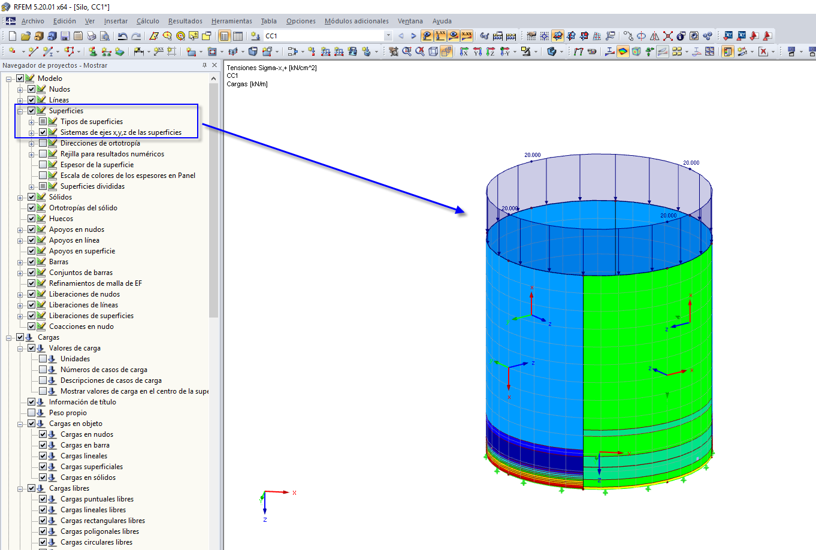
Task: Click the View in X direction icon
Action: coord(464,52)
